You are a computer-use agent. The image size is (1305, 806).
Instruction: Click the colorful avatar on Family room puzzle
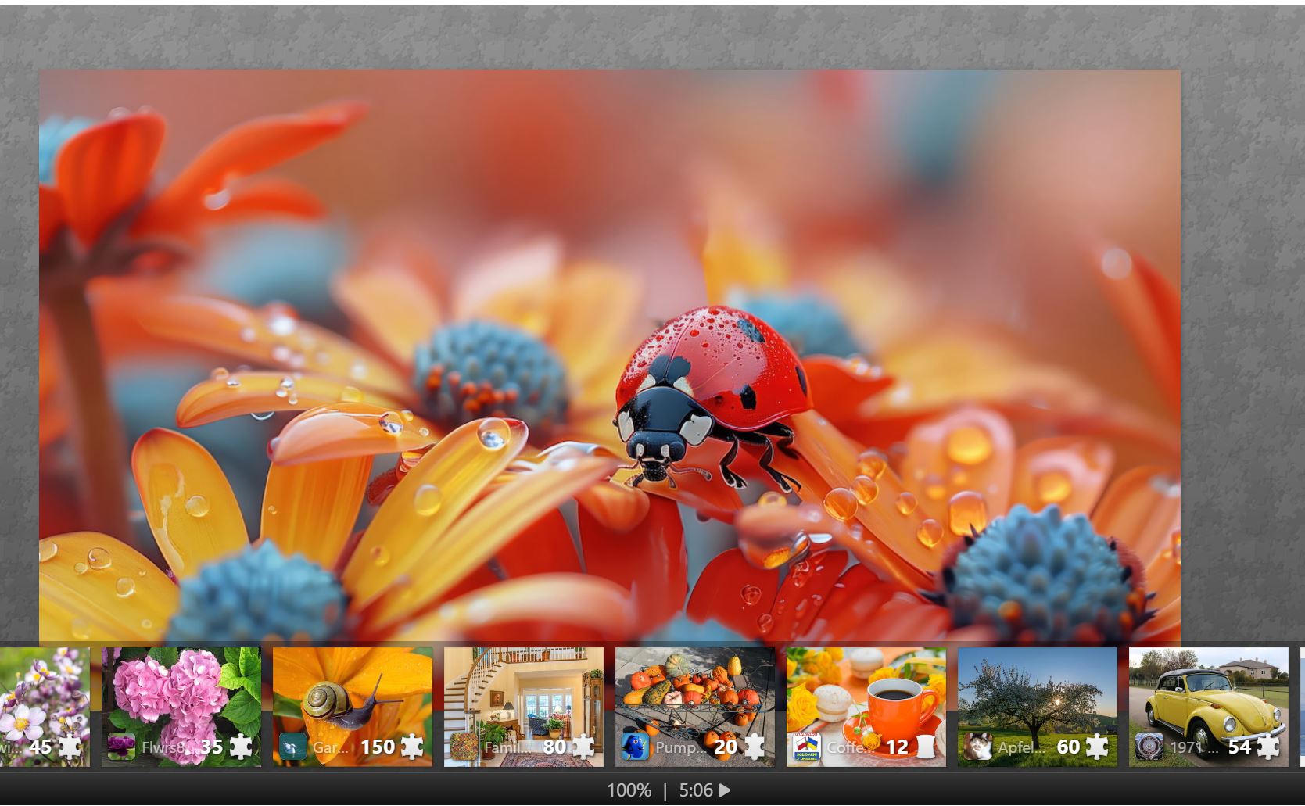pos(464,747)
